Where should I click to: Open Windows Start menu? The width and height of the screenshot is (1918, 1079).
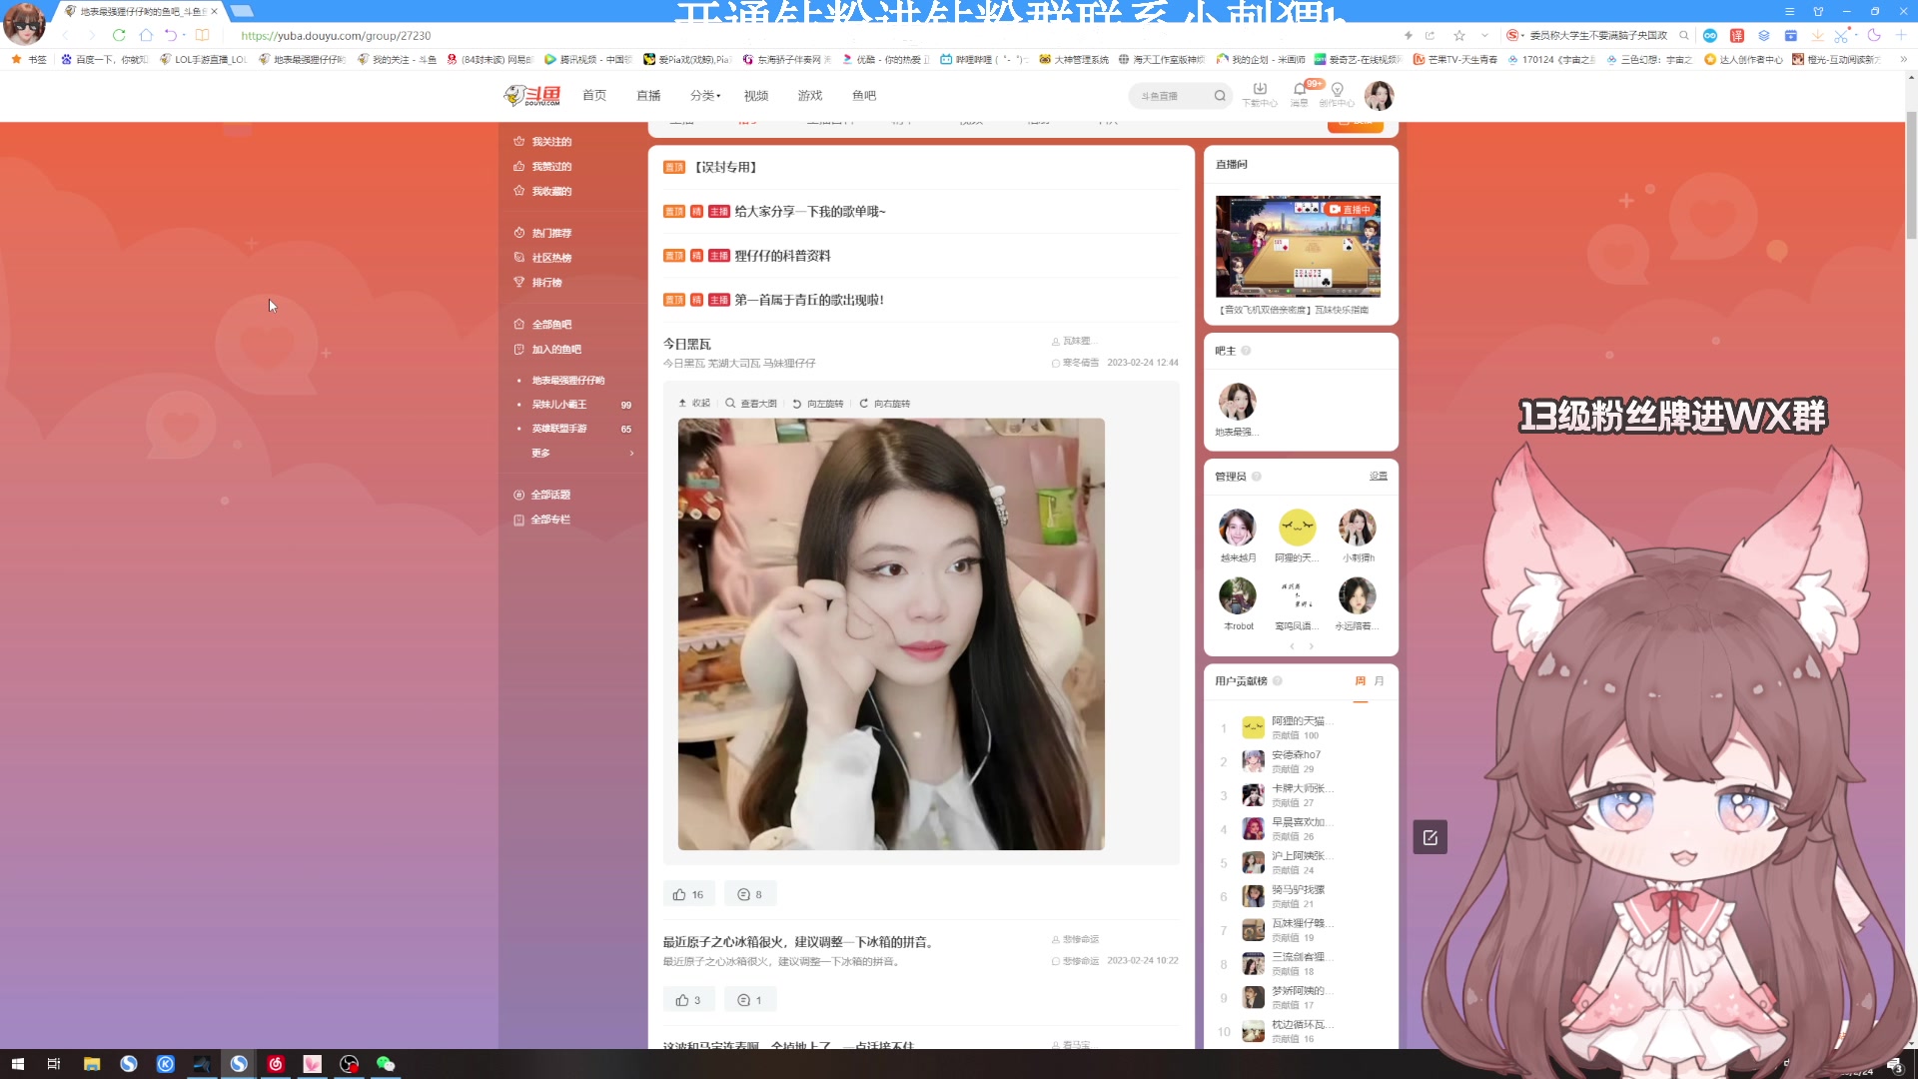(17, 1064)
